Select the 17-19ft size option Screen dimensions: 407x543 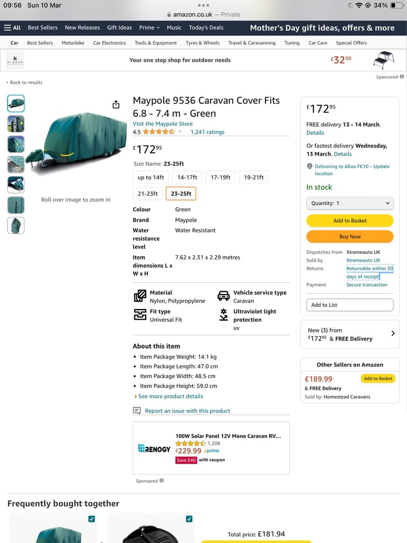coord(220,178)
